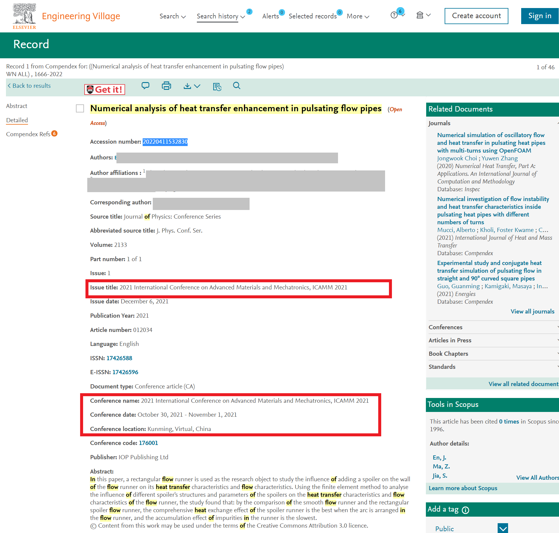Open the Compendex Refs view
This screenshot has width=559, height=533.
[x=28, y=134]
